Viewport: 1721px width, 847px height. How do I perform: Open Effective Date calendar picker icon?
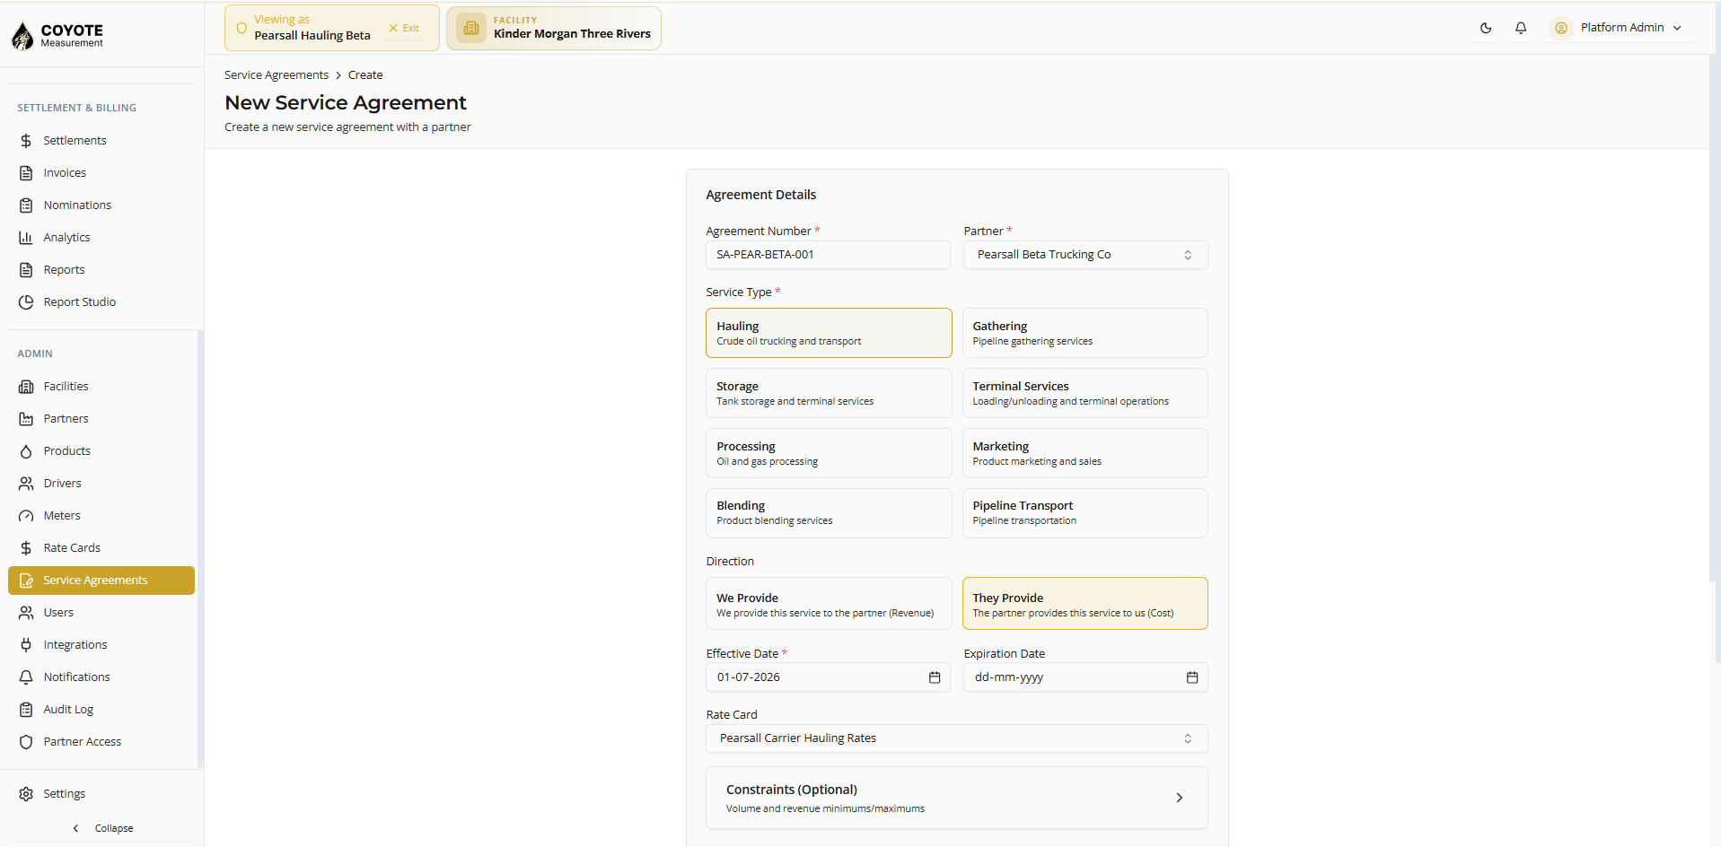[x=935, y=677]
